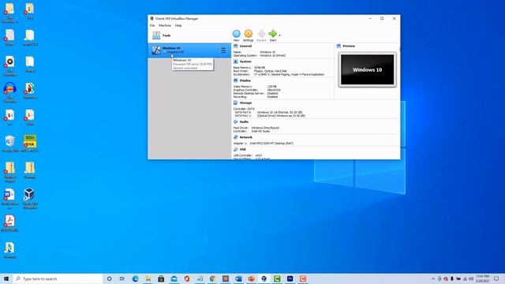505x284 pixels.
Task: Click the Storage section header
Action: pyautogui.click(x=245, y=103)
